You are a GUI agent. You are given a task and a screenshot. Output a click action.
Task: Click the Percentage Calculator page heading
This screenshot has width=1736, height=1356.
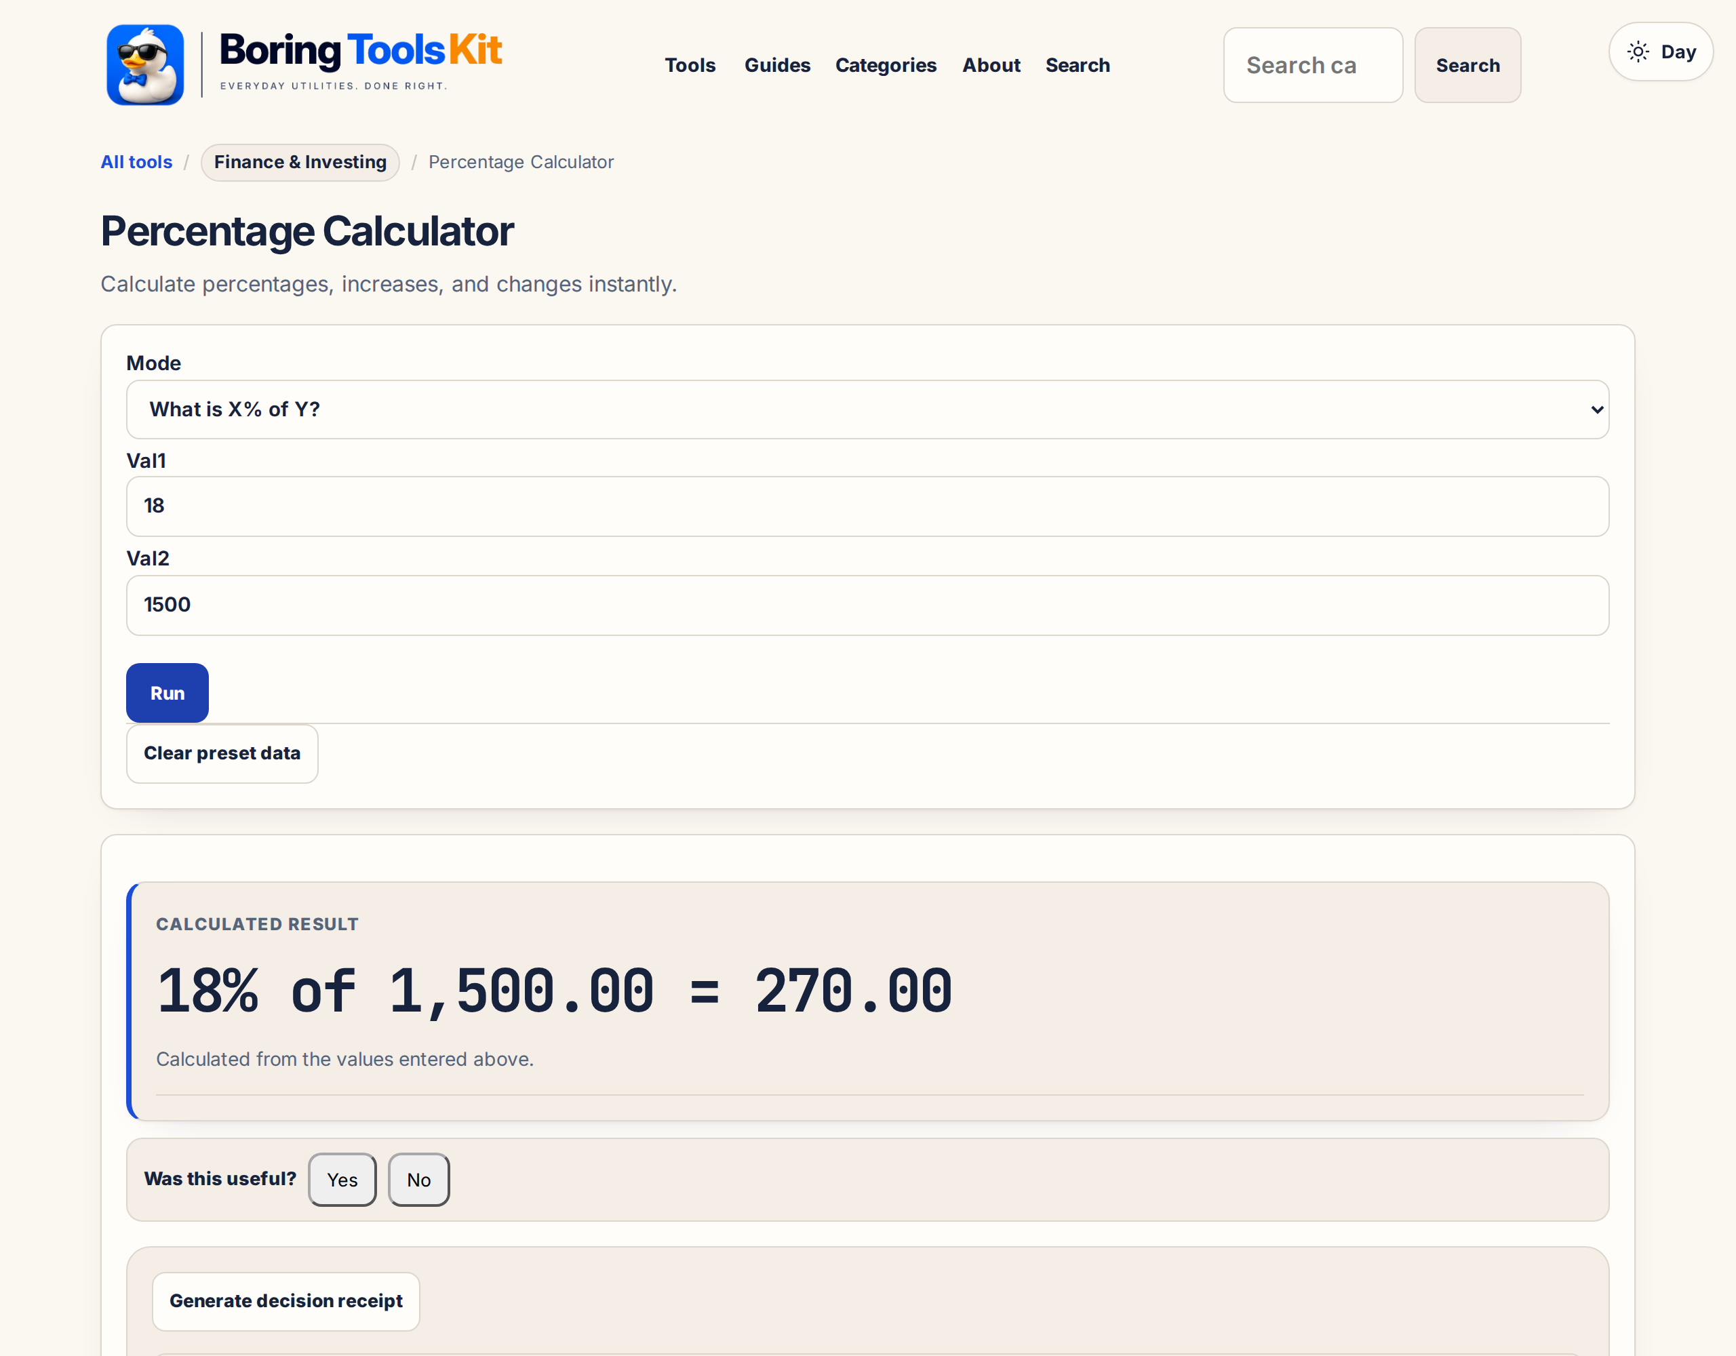click(307, 231)
